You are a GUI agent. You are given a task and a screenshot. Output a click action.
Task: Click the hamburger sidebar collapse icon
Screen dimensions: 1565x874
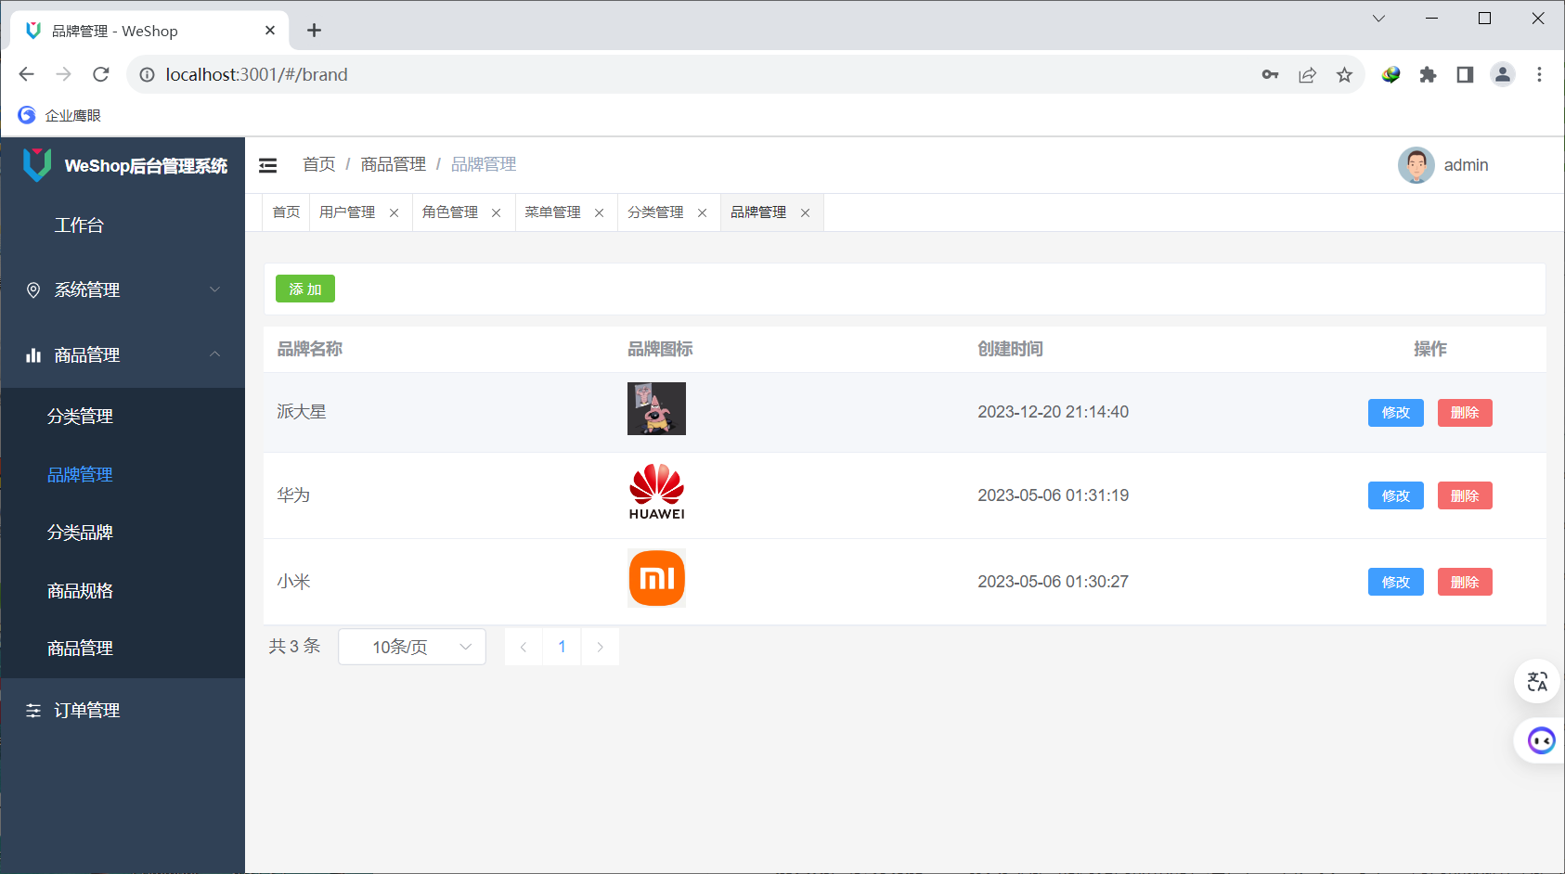268,164
